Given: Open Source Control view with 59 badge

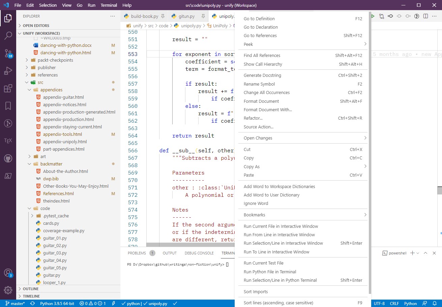Looking at the screenshot, I should 8,53.
